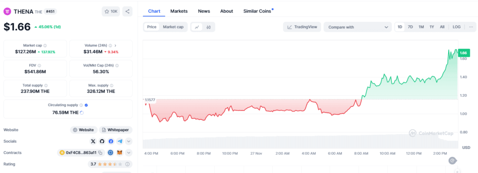Set chart range to 1D
Image resolution: width=478 pixels, height=173 pixels.
tap(400, 27)
